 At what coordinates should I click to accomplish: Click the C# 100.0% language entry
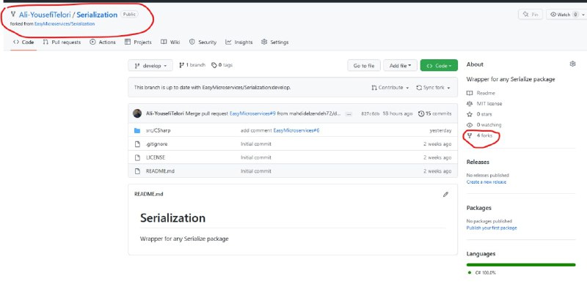[482, 272]
